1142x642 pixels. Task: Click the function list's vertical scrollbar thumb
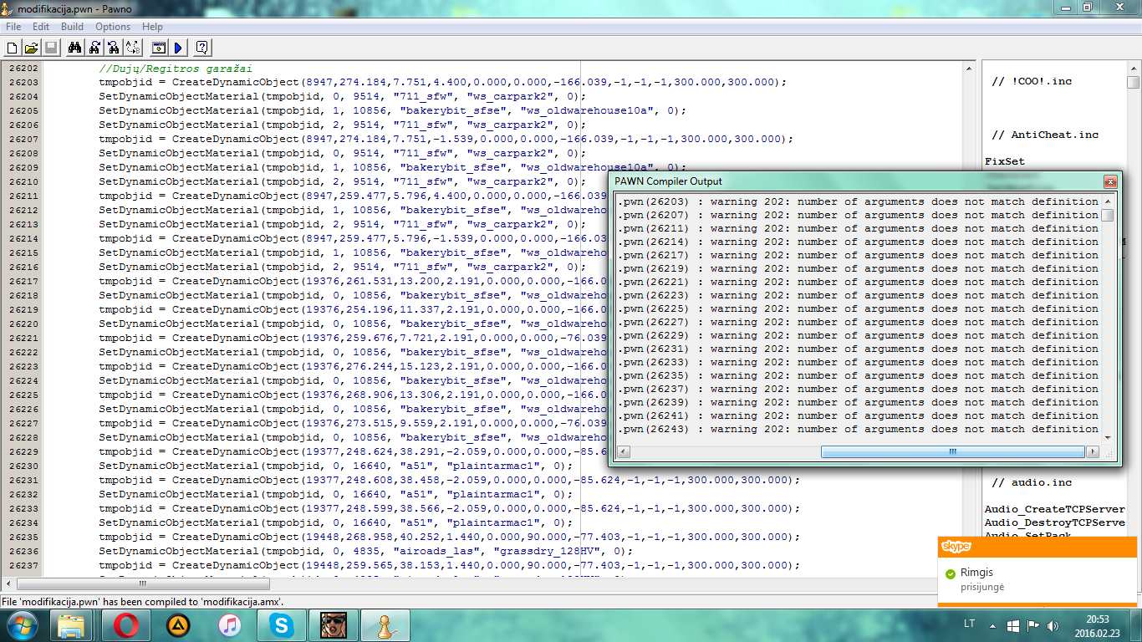click(x=1133, y=82)
